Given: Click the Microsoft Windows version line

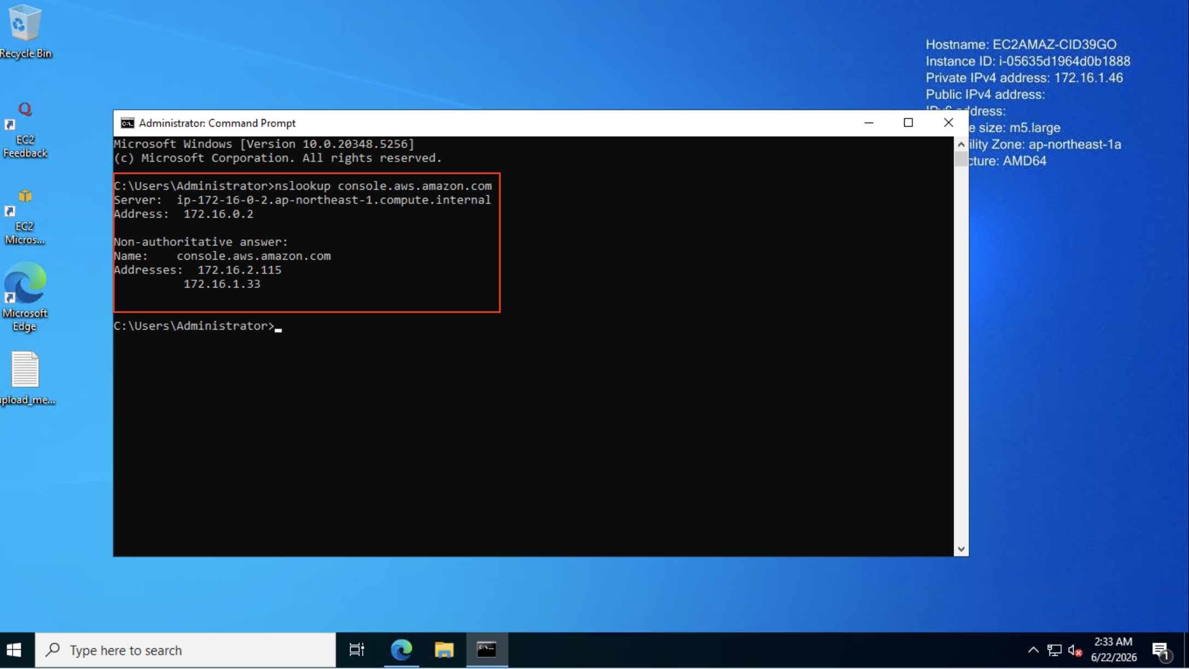Looking at the screenshot, I should click(x=264, y=144).
